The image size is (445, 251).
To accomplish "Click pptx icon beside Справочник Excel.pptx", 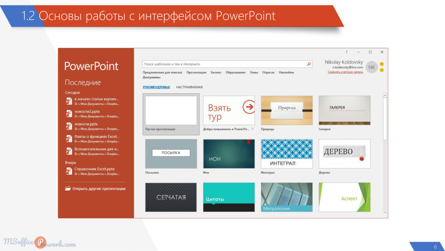I will 69,171.
